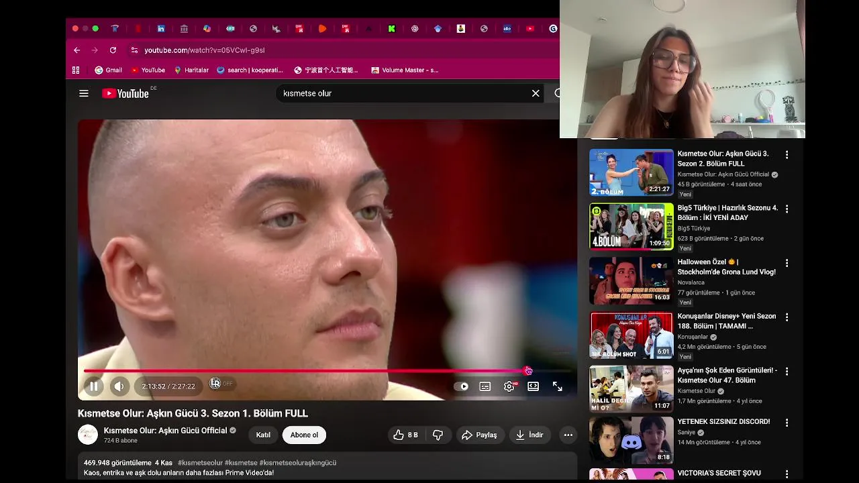This screenshot has height=483, width=859.
Task: Open site information icon in address bar
Action: click(134, 50)
